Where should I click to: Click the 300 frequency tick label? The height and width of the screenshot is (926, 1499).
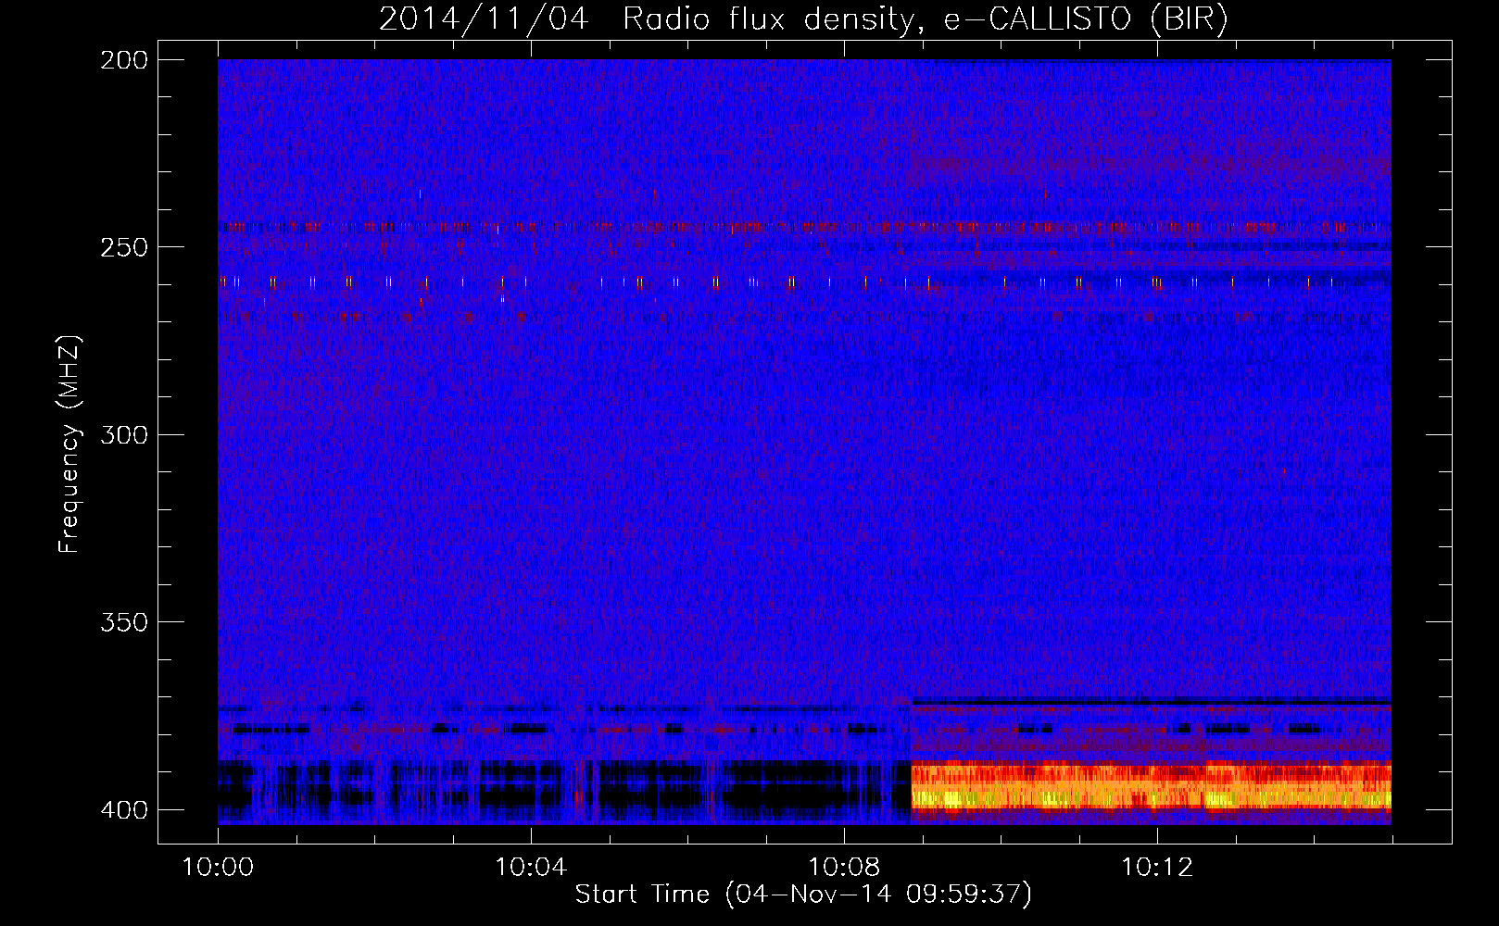click(124, 434)
